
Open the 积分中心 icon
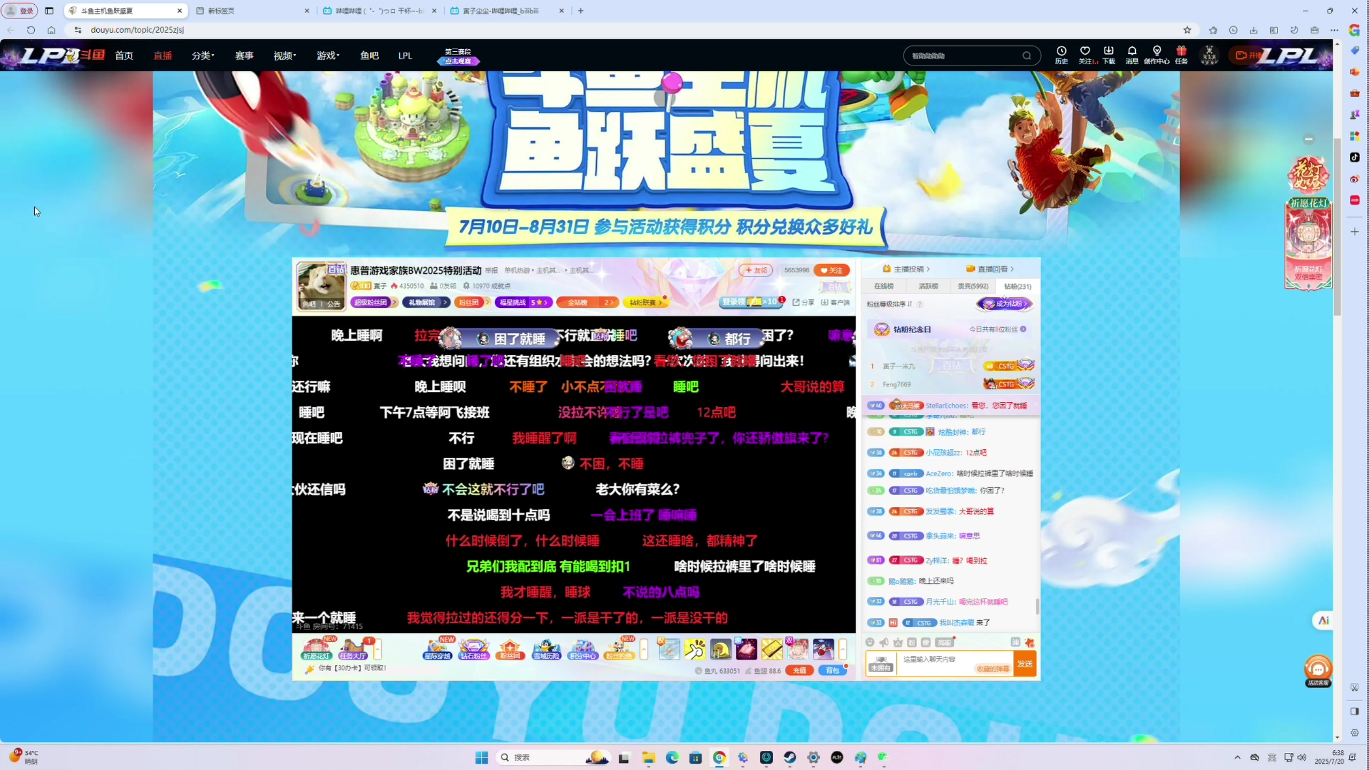(x=582, y=649)
